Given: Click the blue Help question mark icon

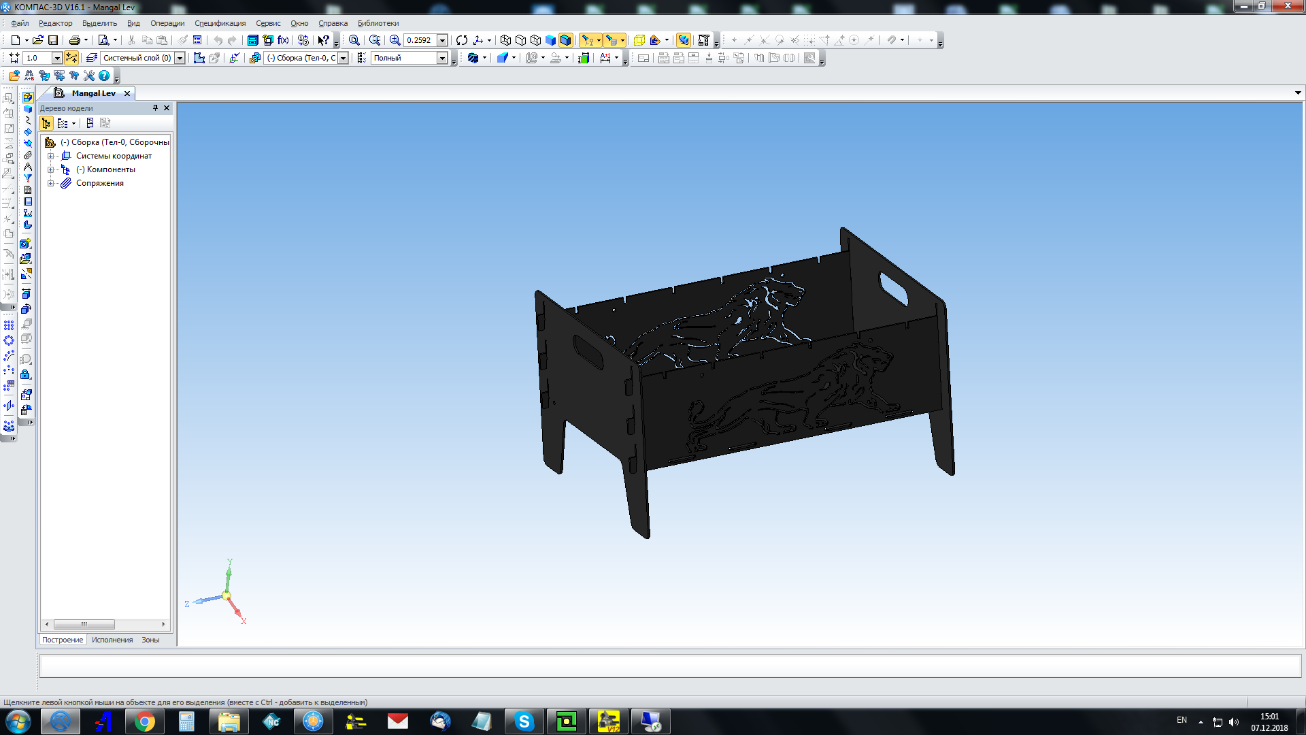Looking at the screenshot, I should pos(104,76).
